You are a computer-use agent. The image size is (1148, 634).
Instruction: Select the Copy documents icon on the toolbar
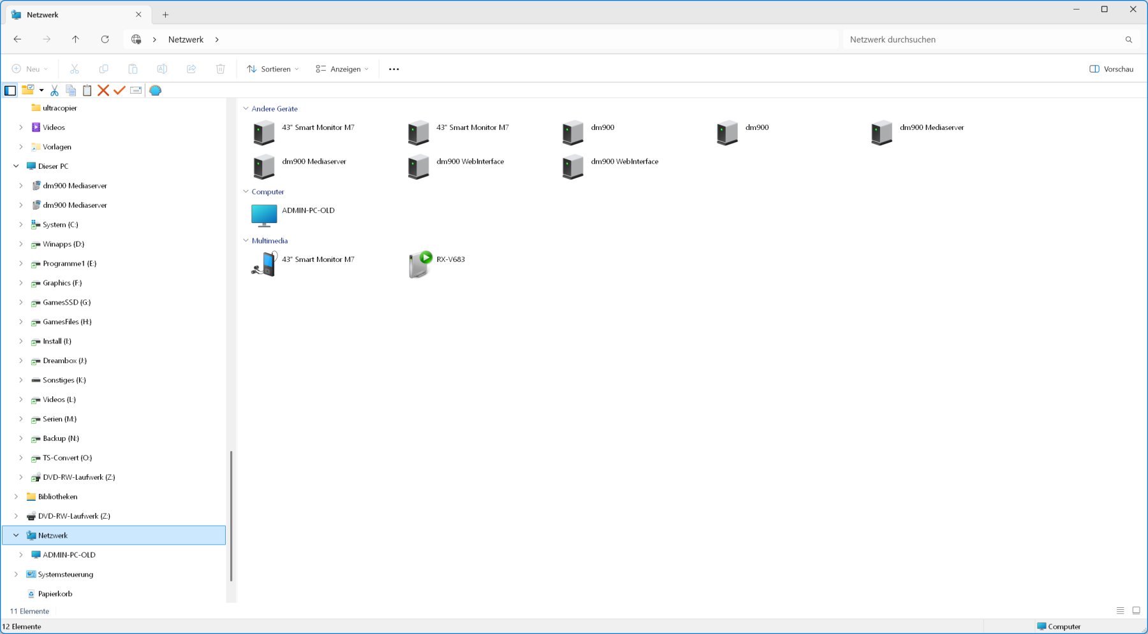(70, 90)
